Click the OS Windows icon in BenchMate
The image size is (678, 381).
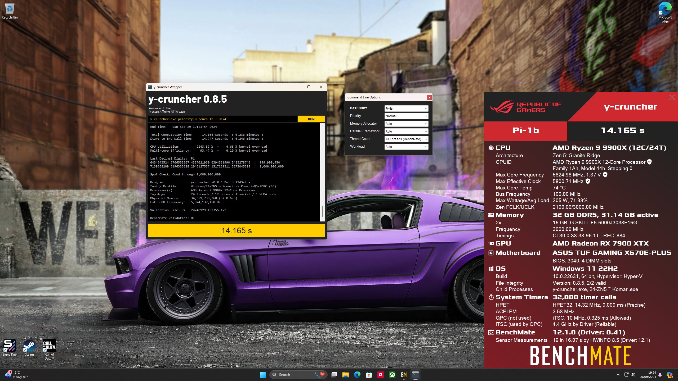(491, 269)
